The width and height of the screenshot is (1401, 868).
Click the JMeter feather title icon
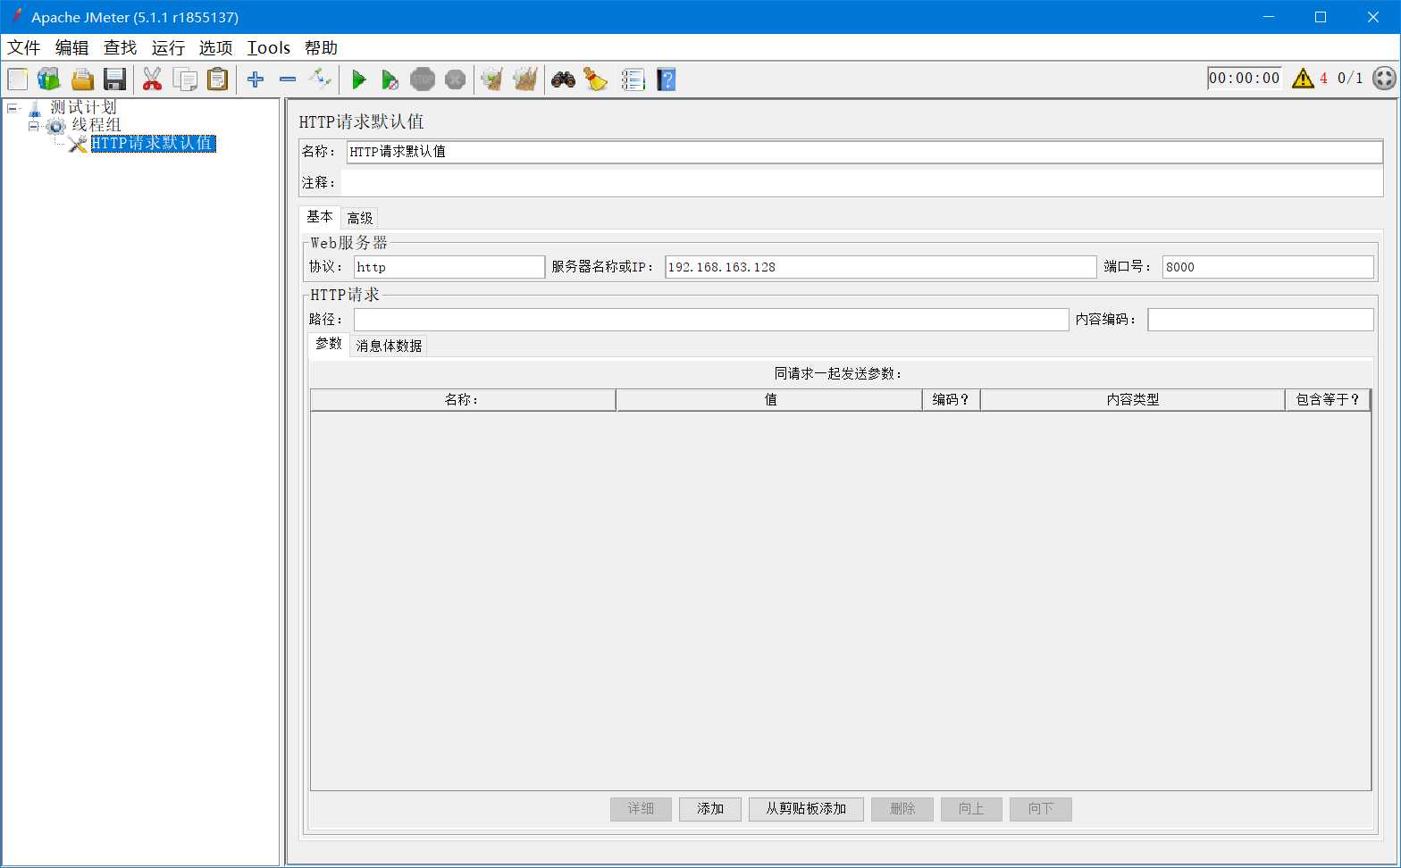(15, 16)
